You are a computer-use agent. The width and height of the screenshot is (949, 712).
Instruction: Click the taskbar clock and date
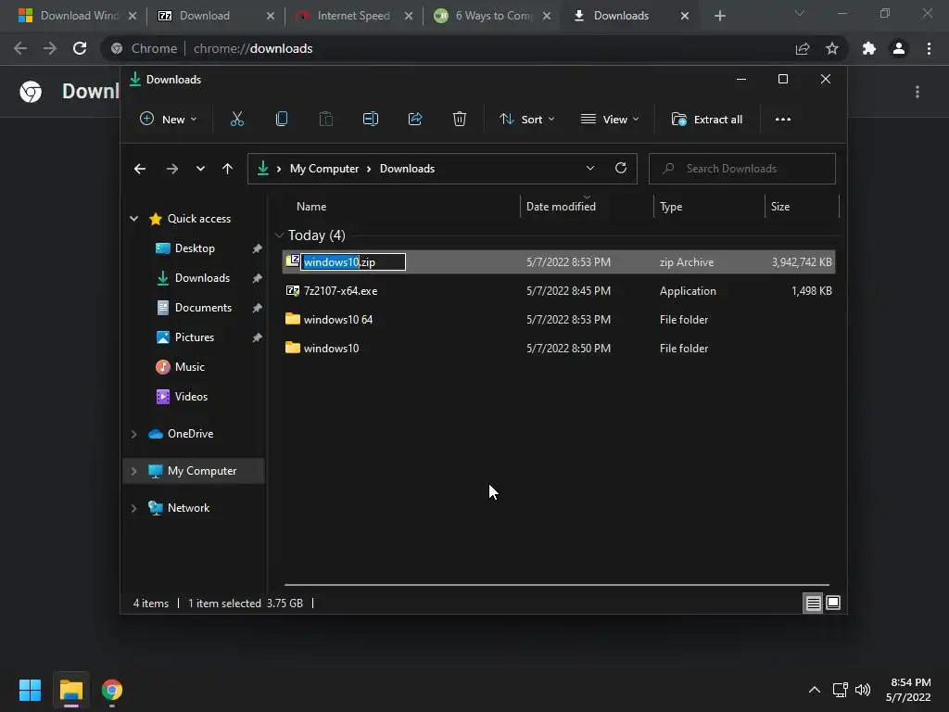[908, 690]
